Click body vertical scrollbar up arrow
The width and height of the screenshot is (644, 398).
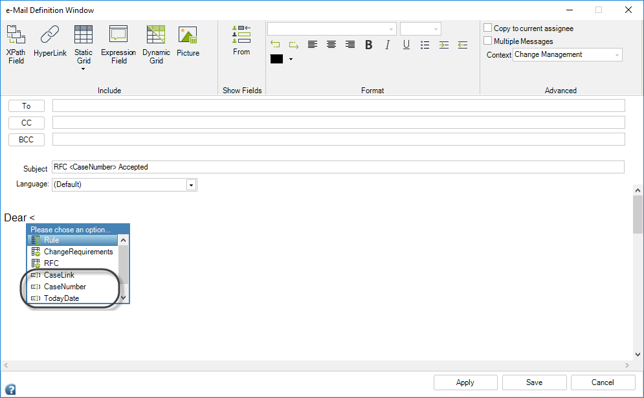click(638, 190)
